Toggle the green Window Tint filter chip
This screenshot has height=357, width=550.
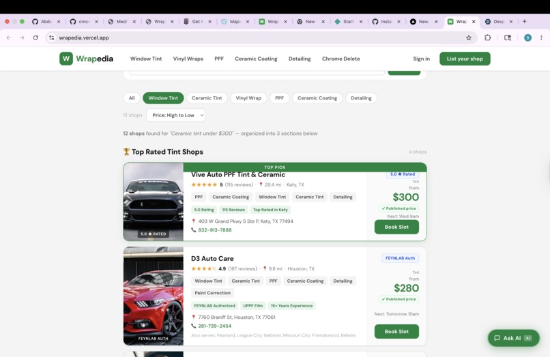(x=163, y=98)
